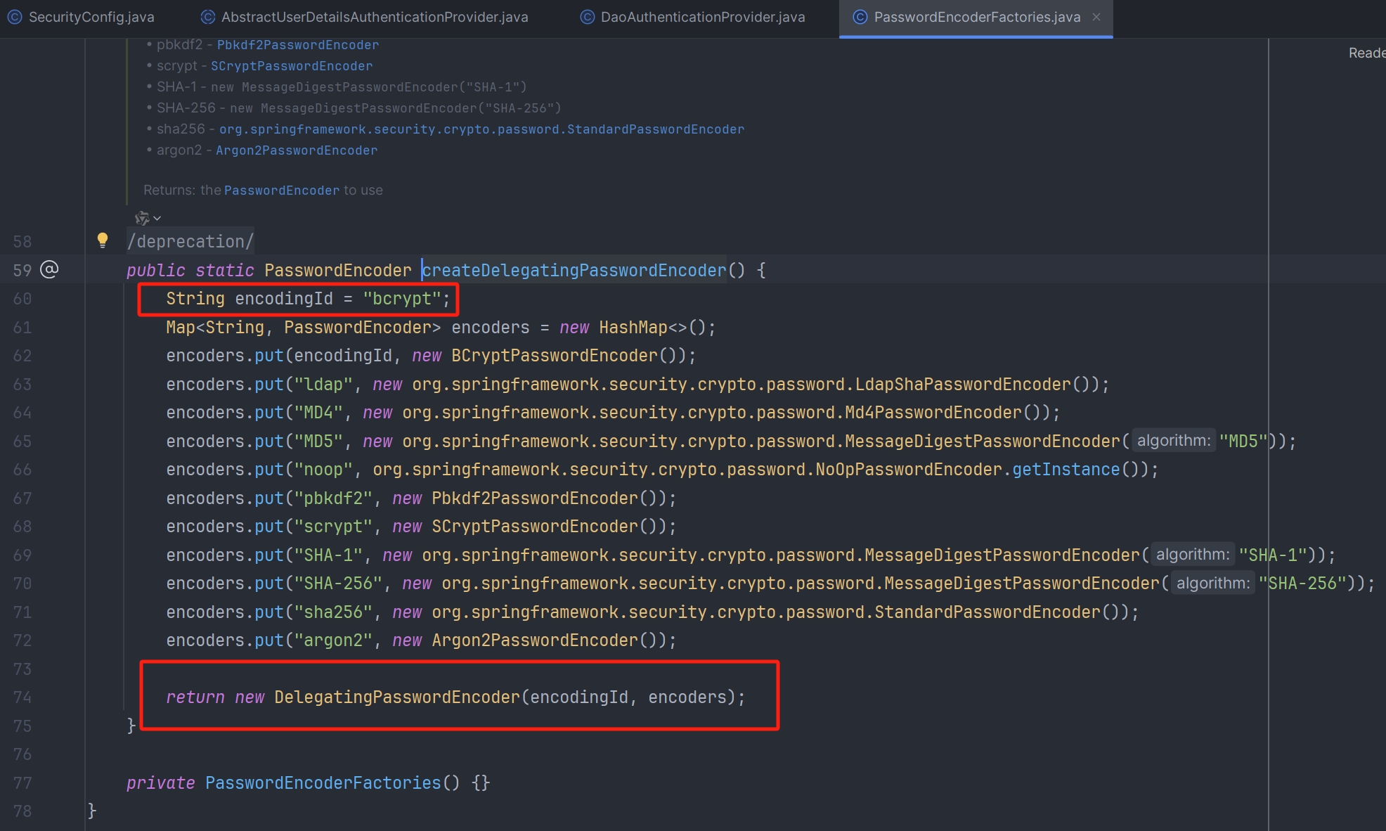Click the class icon on the DaoAuthenticationProvider.java tab

click(x=587, y=17)
